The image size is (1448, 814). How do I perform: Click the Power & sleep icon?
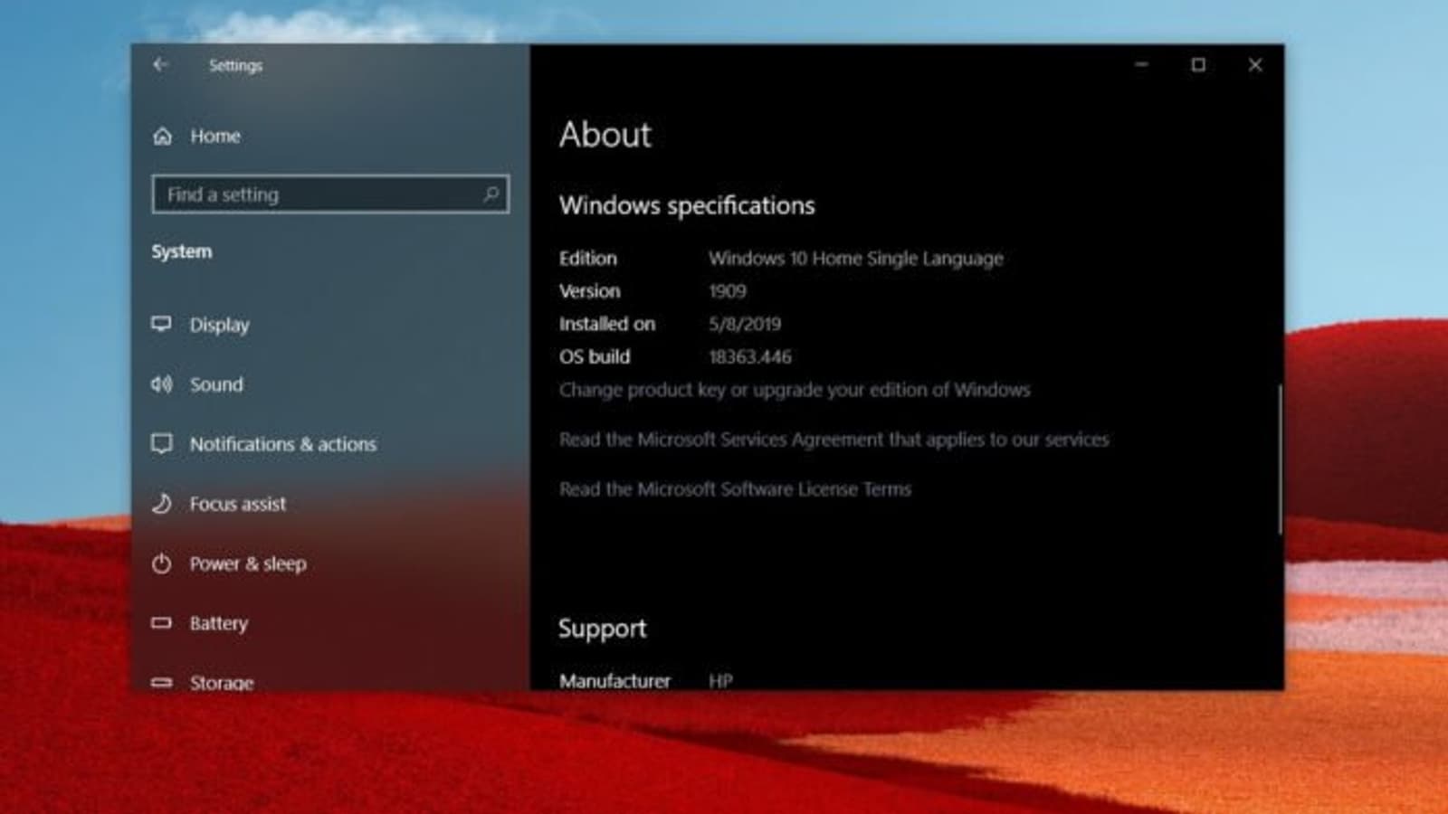coord(161,563)
